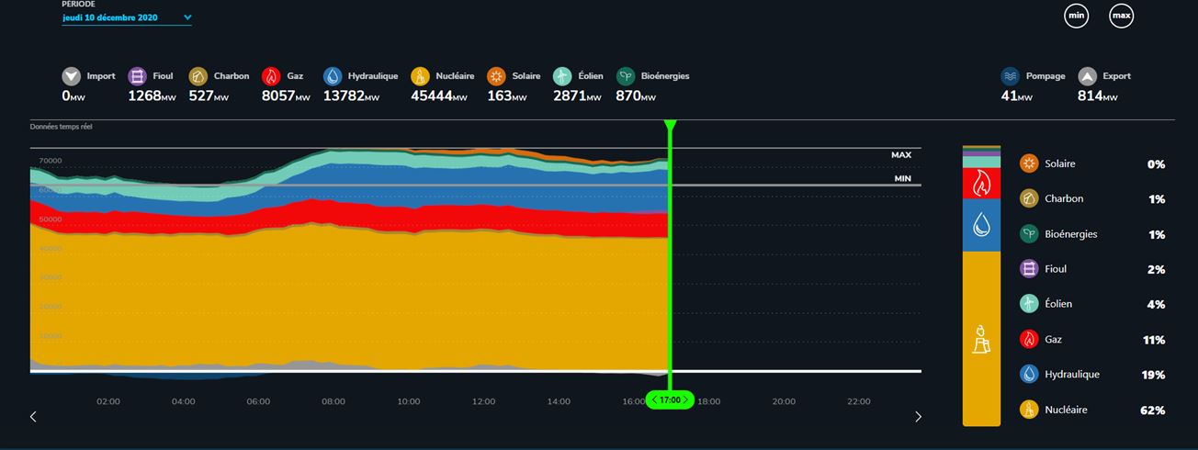
Task: Toggle the max threshold circle button
Action: [1121, 17]
